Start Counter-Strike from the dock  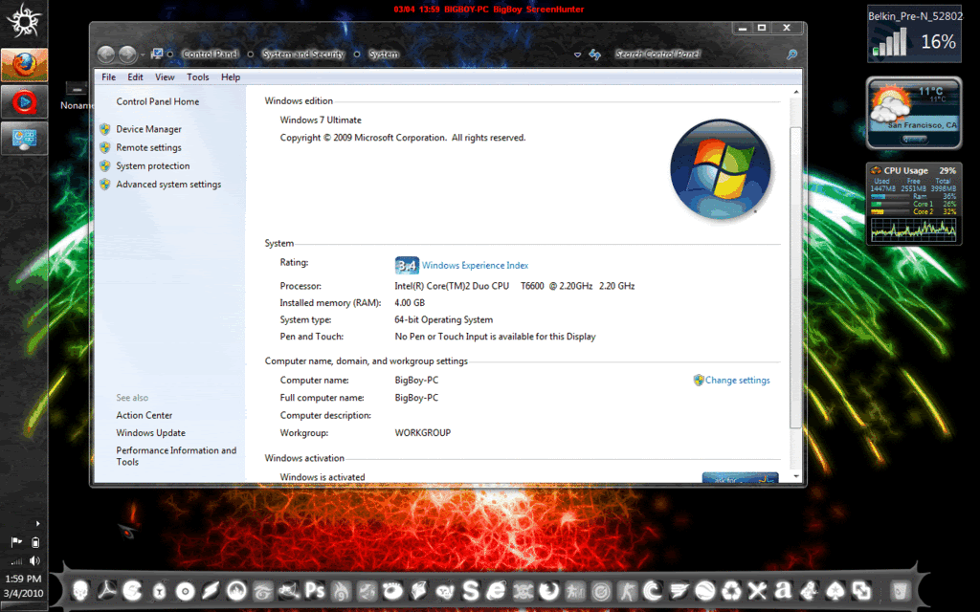(627, 590)
